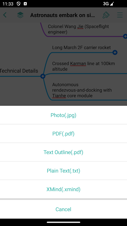
Task: Open the paint brush style icon
Action: coord(106,15)
